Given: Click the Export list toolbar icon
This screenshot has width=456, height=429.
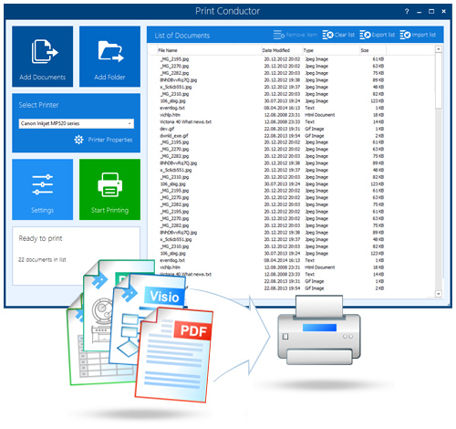Looking at the screenshot, I should click(365, 35).
